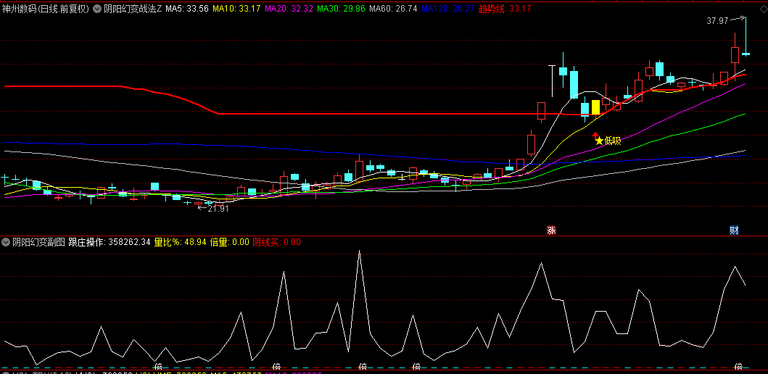This screenshot has width=768, height=374.
Task: Click the 神州数码(日线.前复权) chart title
Action: tap(46, 8)
